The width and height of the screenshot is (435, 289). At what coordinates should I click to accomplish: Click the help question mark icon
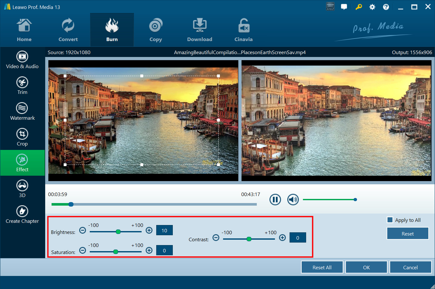[386, 7]
